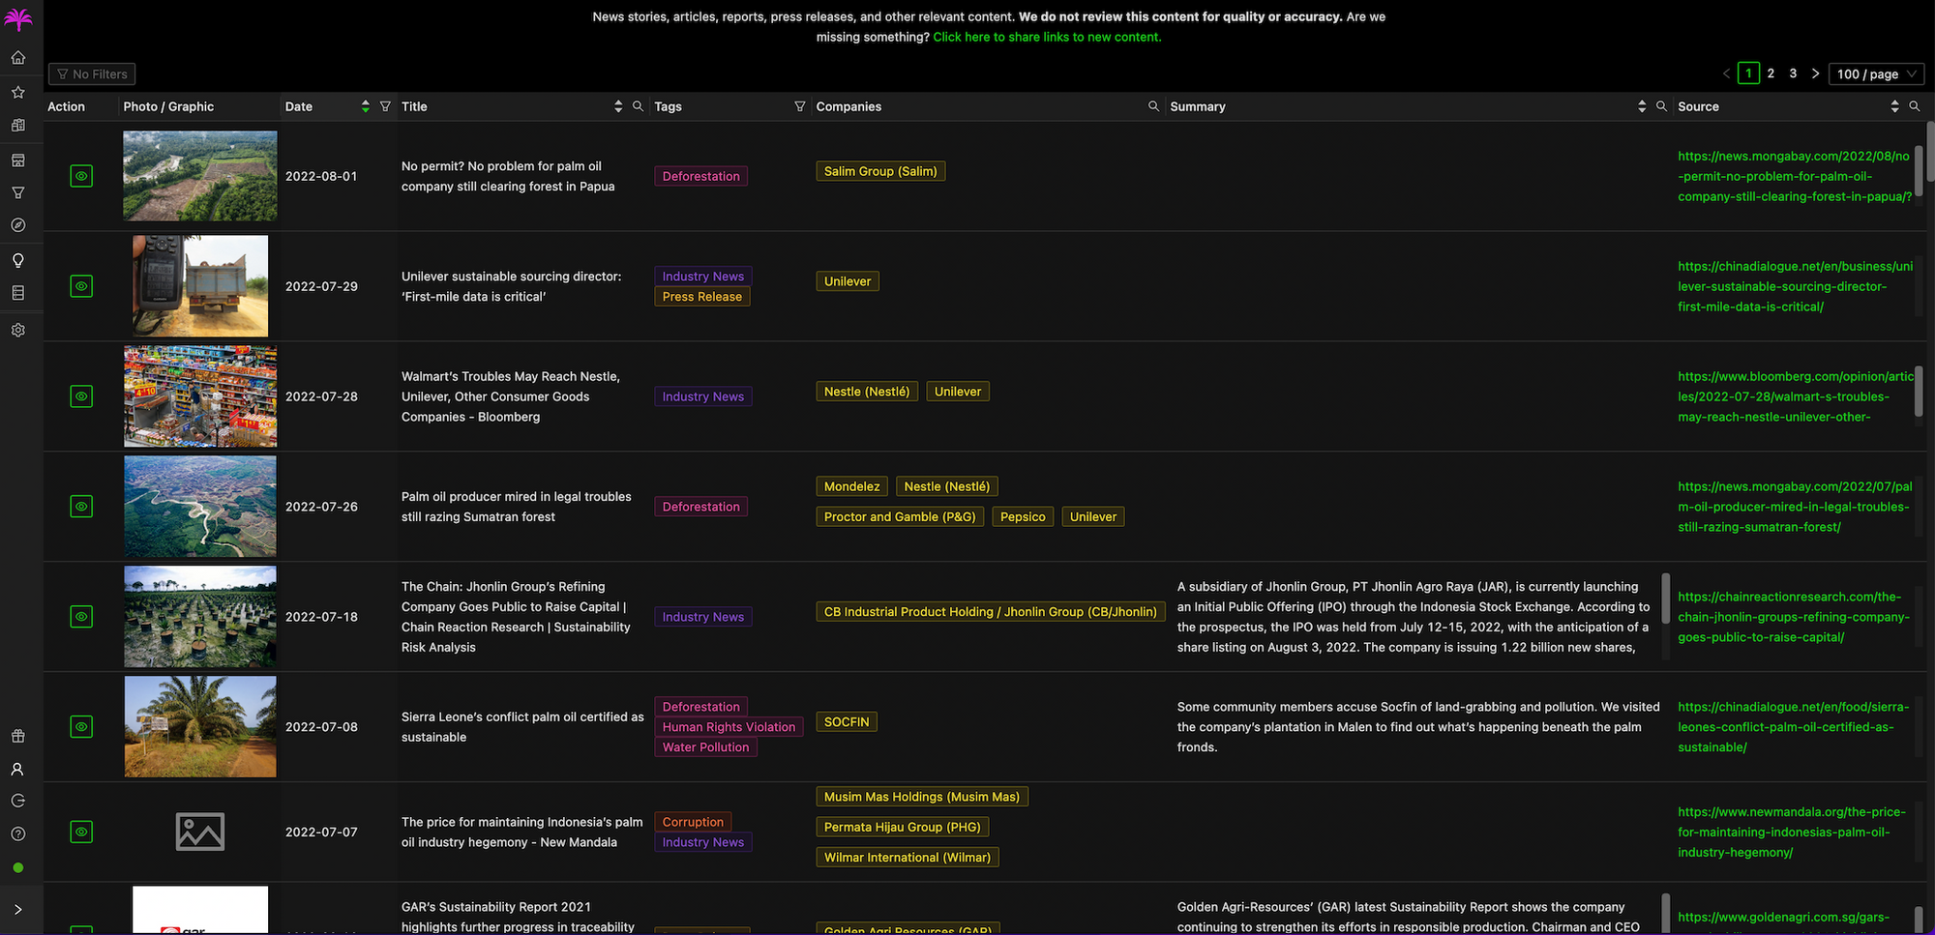Click the Mondelez company tag

[x=851, y=486]
